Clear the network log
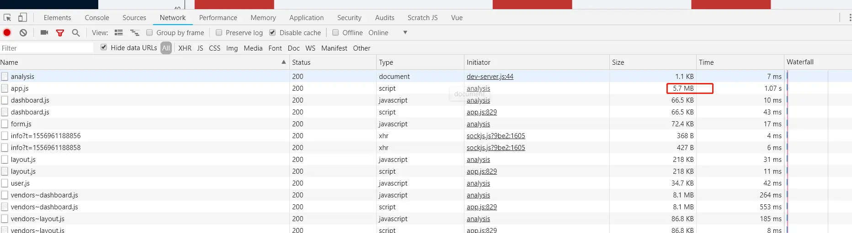The width and height of the screenshot is (852, 233). pyautogui.click(x=23, y=32)
